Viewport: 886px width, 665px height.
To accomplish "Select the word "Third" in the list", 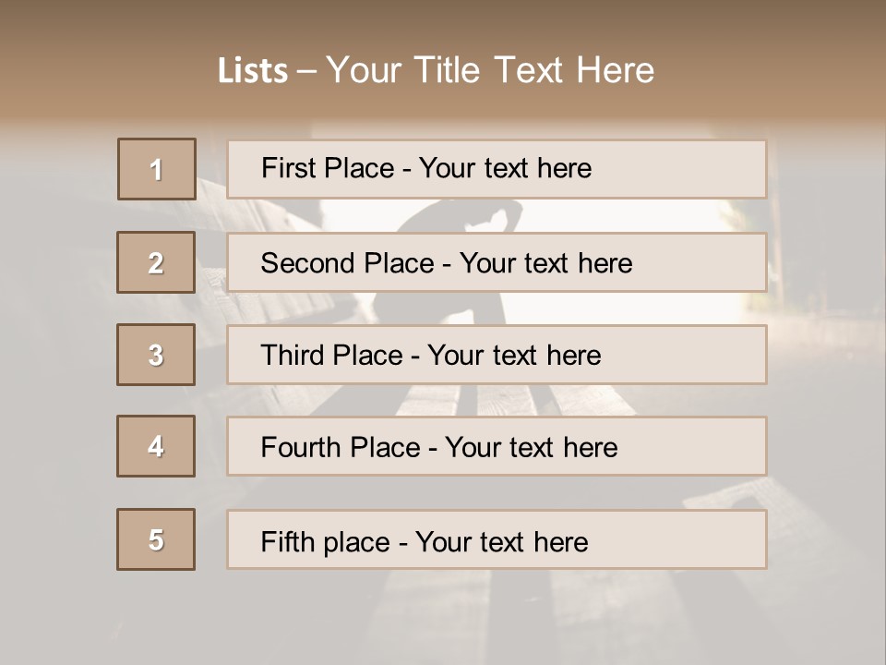I will pos(293,356).
